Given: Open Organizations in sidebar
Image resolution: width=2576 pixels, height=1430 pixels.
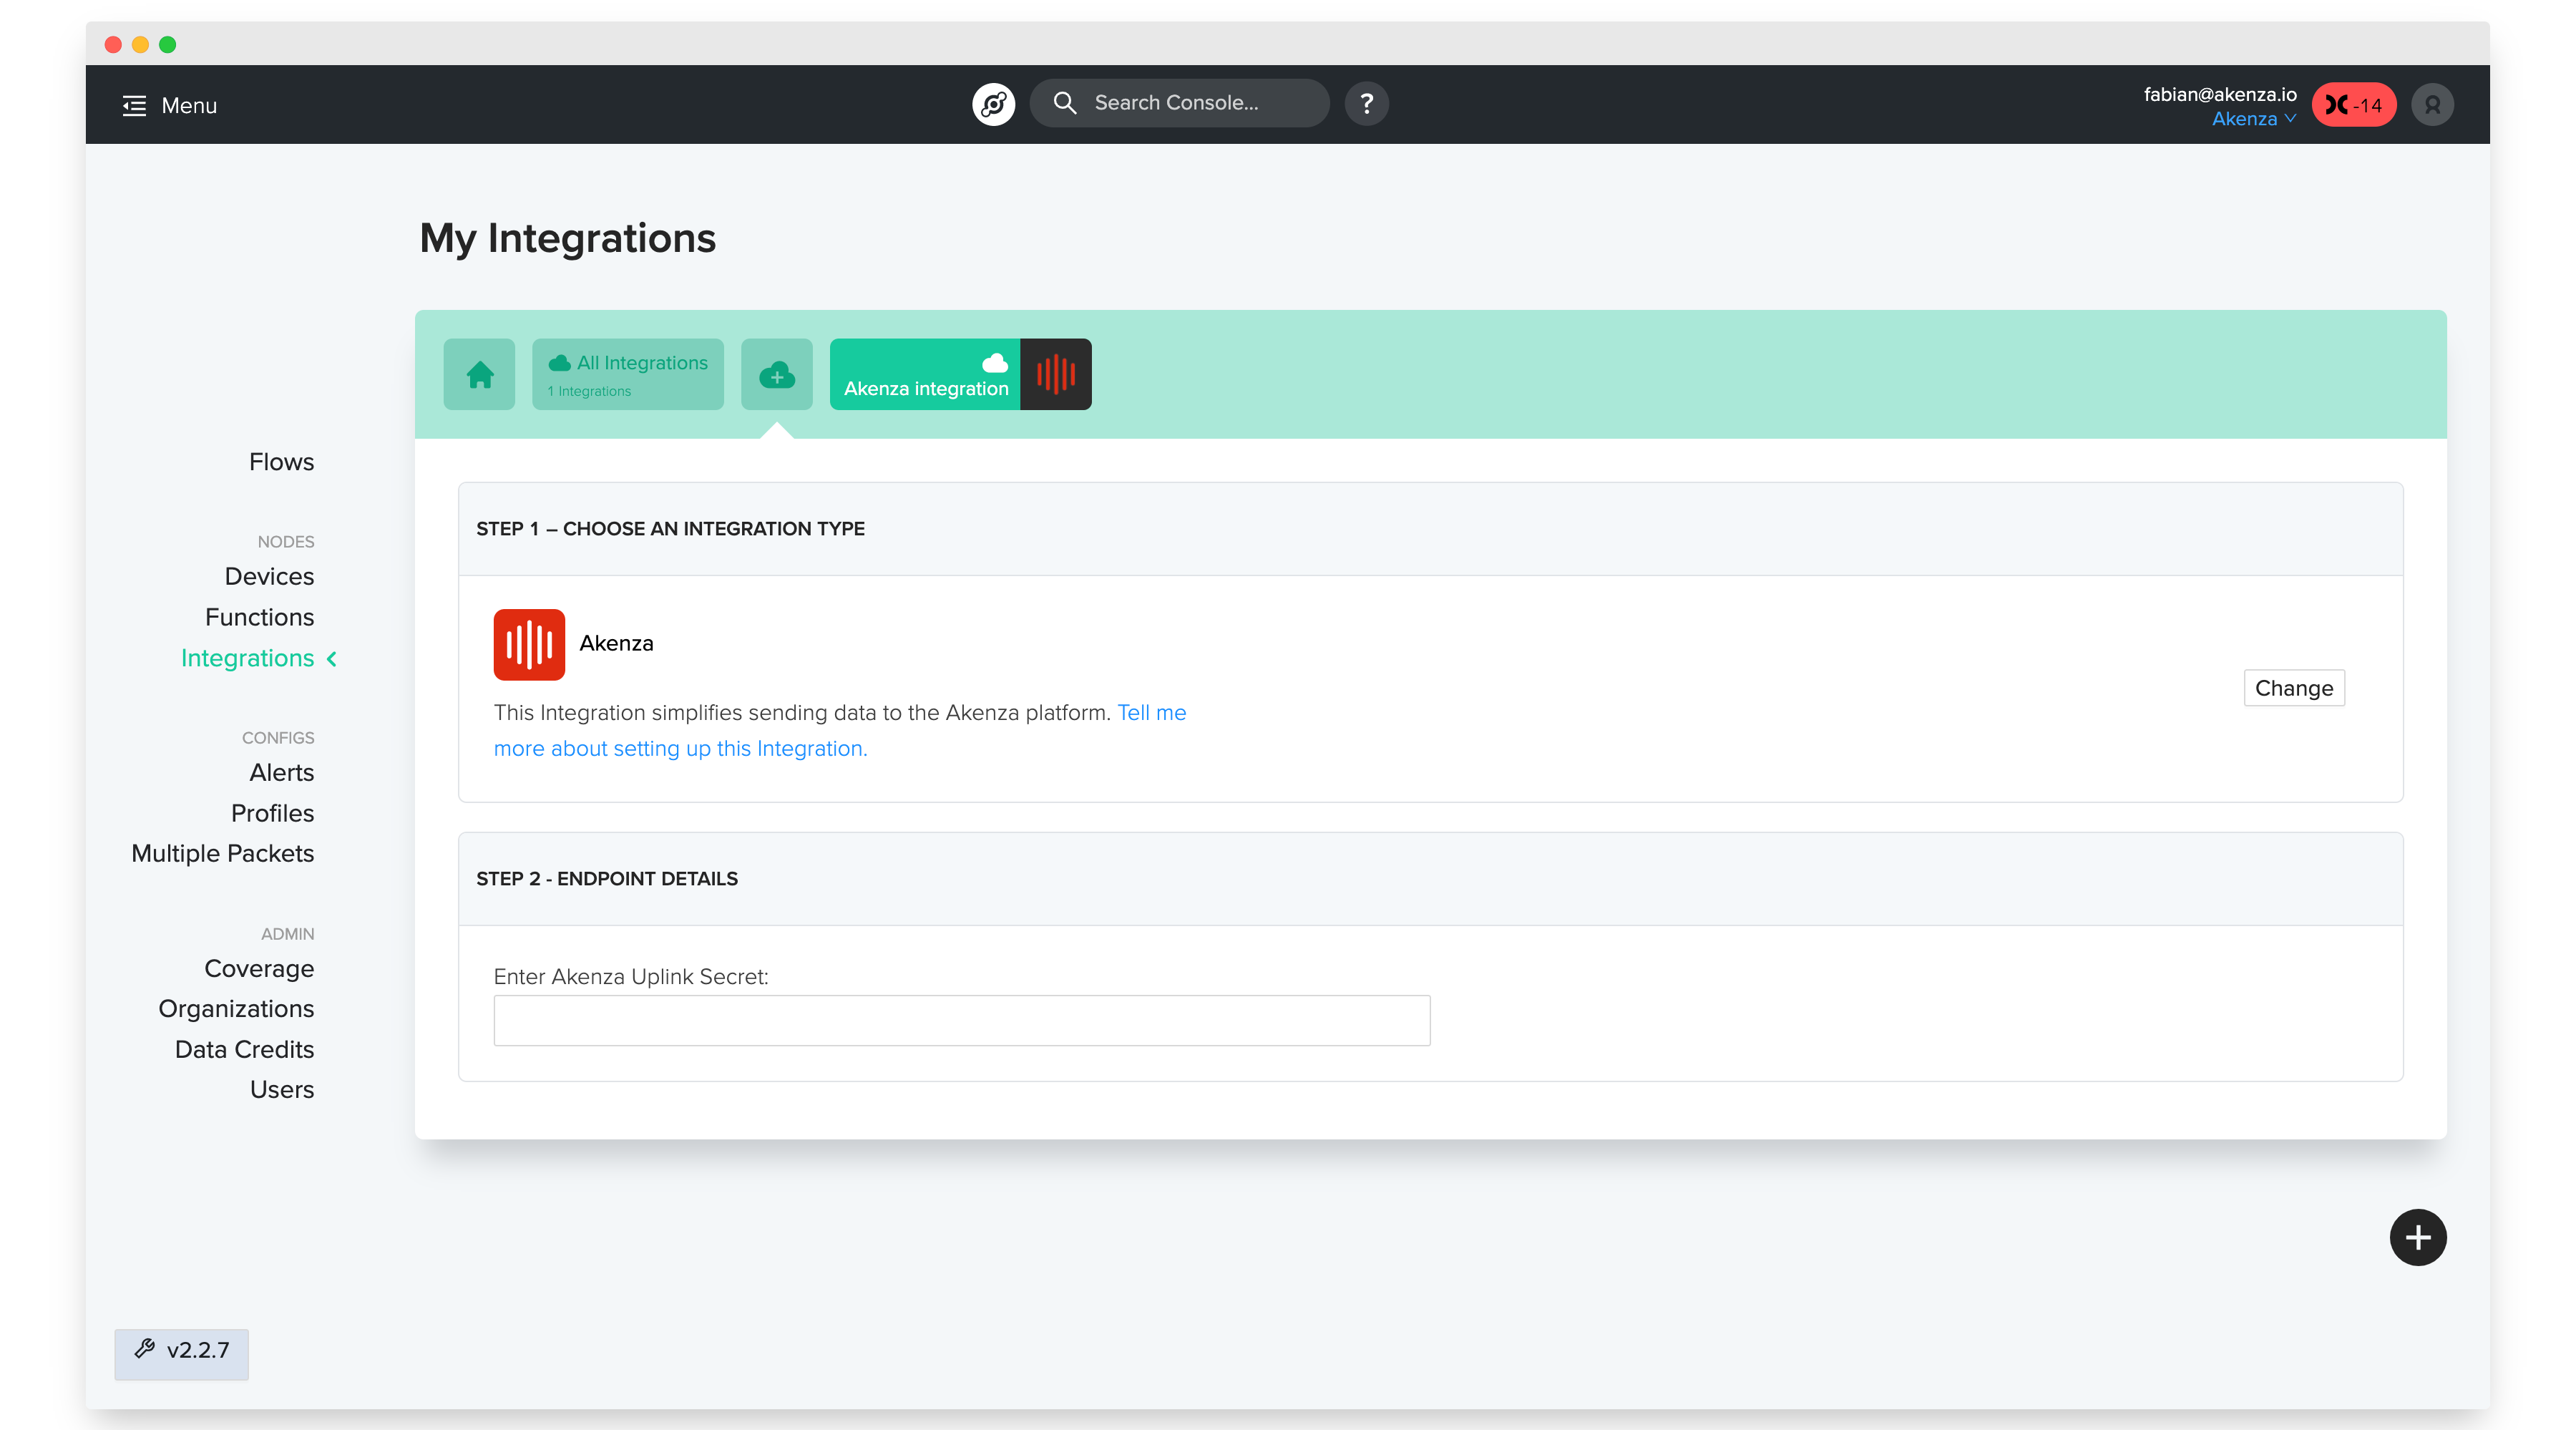Looking at the screenshot, I should [236, 1008].
